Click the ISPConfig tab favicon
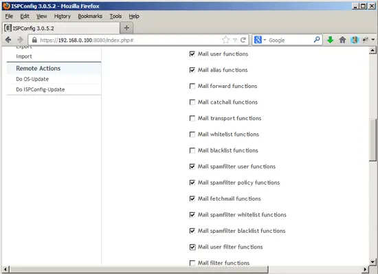 (8, 28)
